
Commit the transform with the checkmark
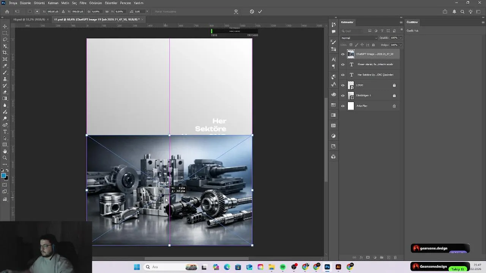[260, 11]
